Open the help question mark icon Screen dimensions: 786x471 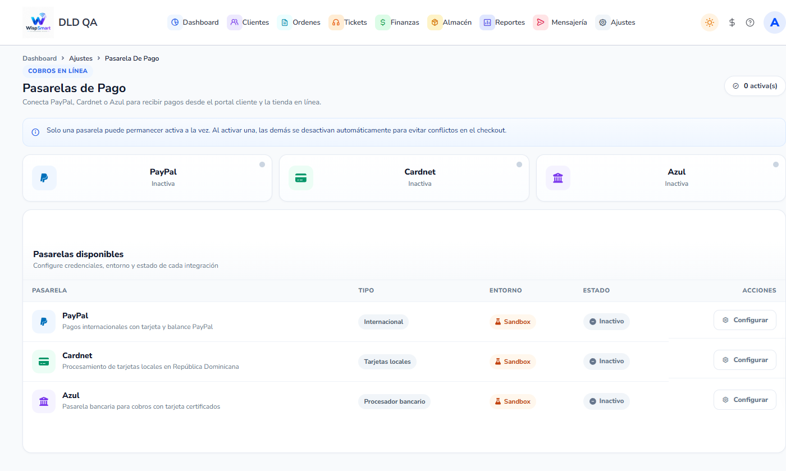[x=750, y=22]
